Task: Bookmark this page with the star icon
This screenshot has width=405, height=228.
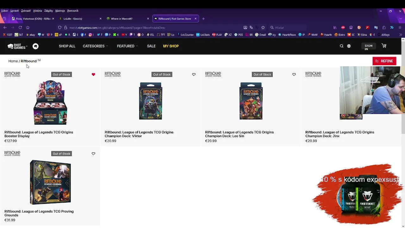Action: tap(263, 28)
